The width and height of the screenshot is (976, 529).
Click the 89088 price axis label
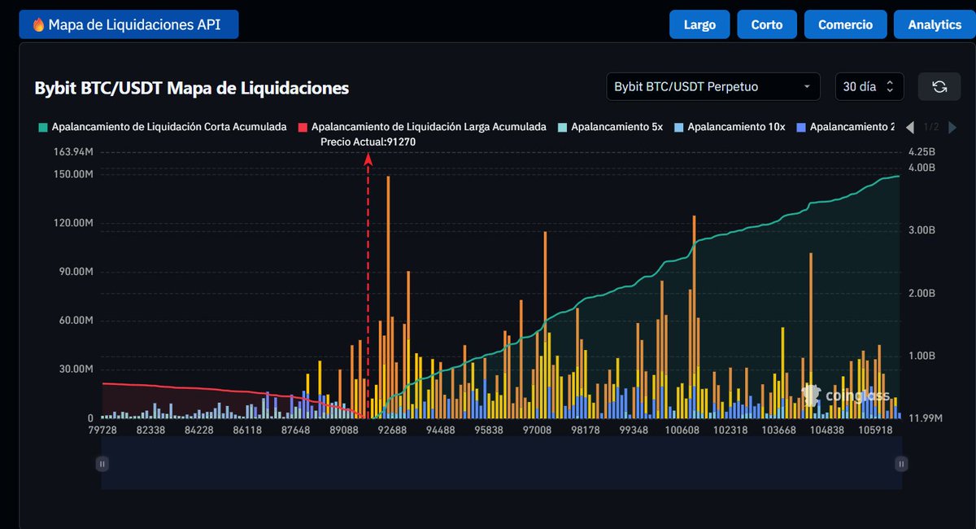point(344,431)
